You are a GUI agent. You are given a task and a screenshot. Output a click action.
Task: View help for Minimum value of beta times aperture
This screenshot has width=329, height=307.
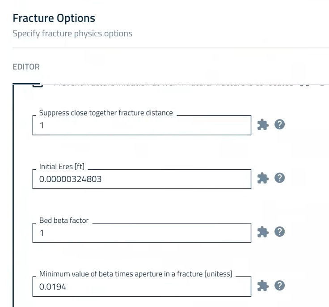[x=279, y=286]
